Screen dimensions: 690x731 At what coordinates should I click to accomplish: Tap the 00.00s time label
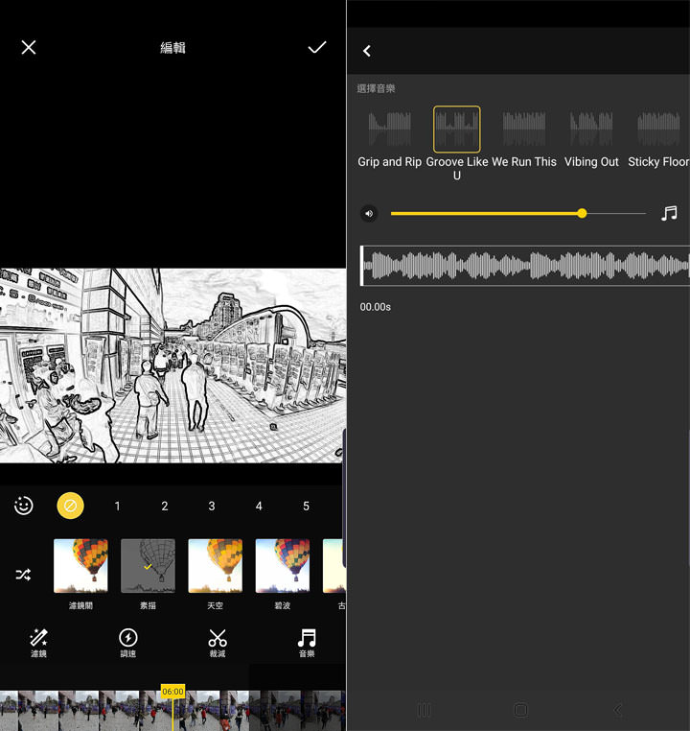pos(376,307)
